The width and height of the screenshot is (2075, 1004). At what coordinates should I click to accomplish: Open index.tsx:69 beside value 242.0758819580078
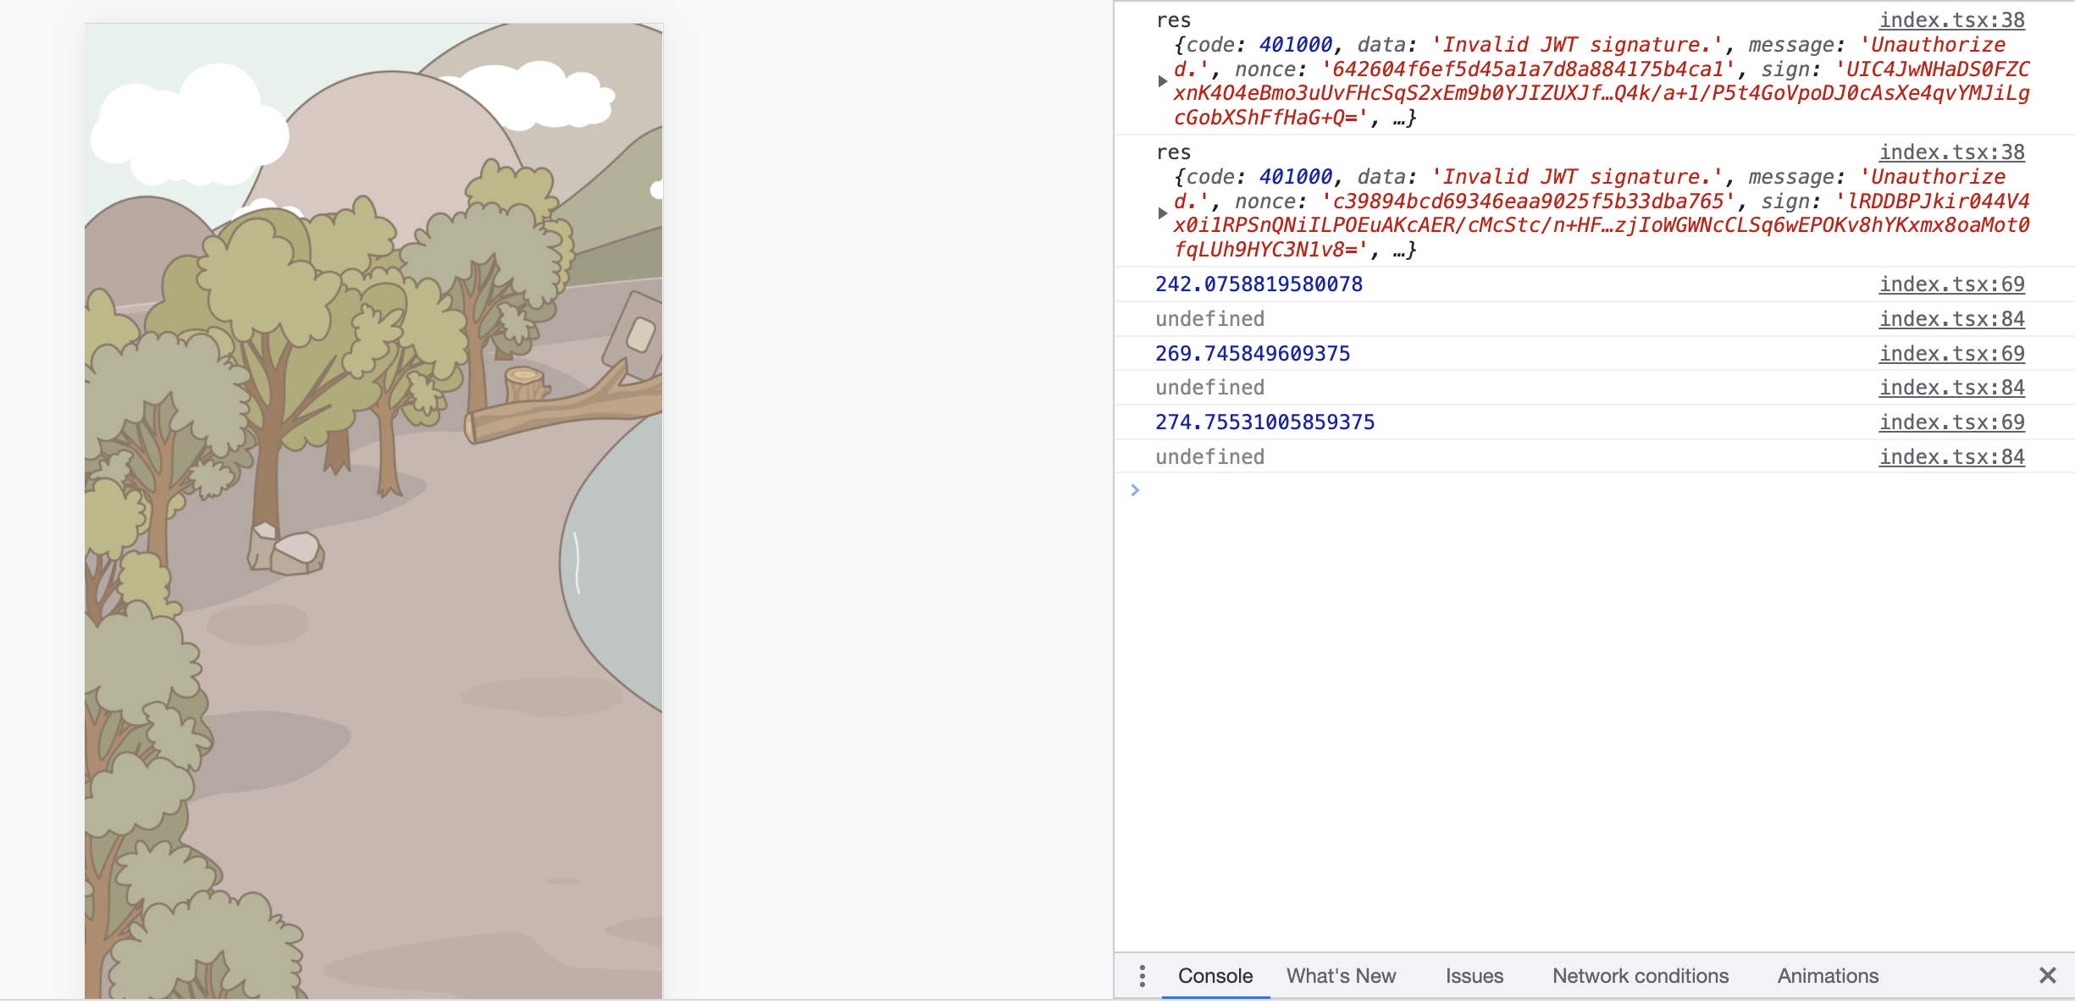point(1951,284)
